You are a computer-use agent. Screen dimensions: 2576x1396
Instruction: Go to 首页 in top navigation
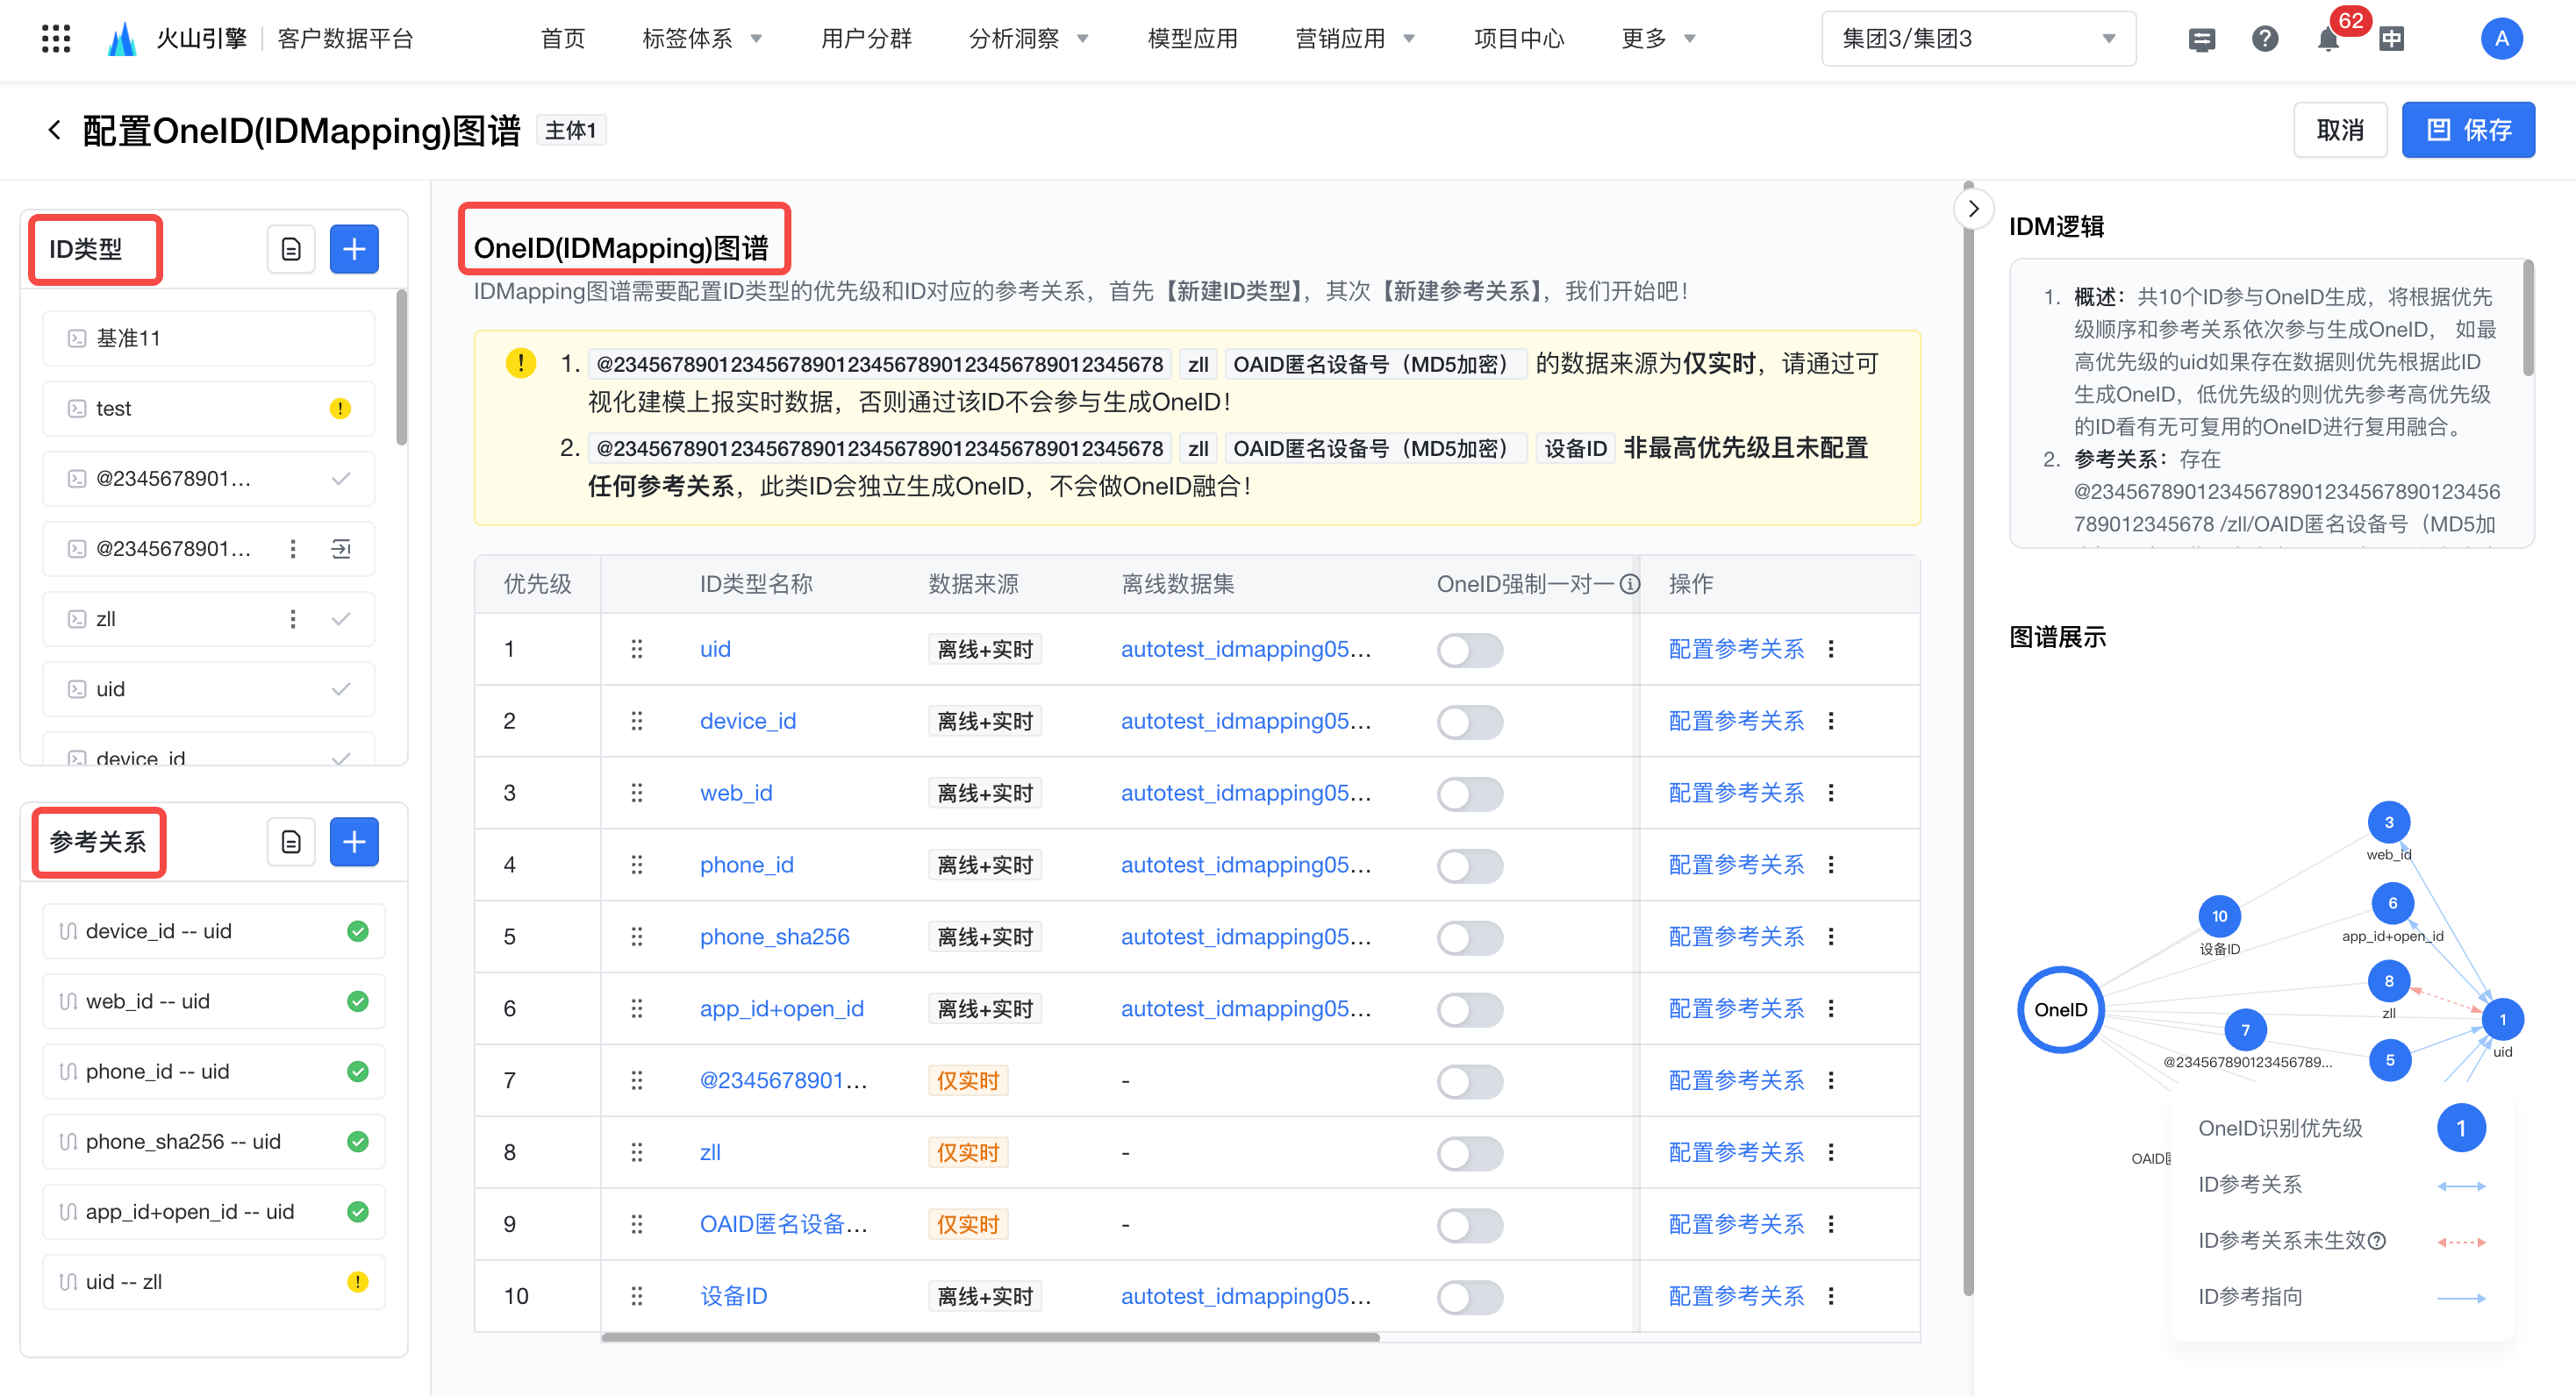[x=563, y=39]
